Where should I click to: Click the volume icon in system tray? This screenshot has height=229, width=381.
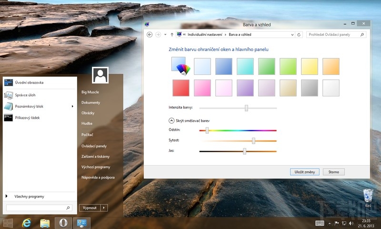coord(352,223)
